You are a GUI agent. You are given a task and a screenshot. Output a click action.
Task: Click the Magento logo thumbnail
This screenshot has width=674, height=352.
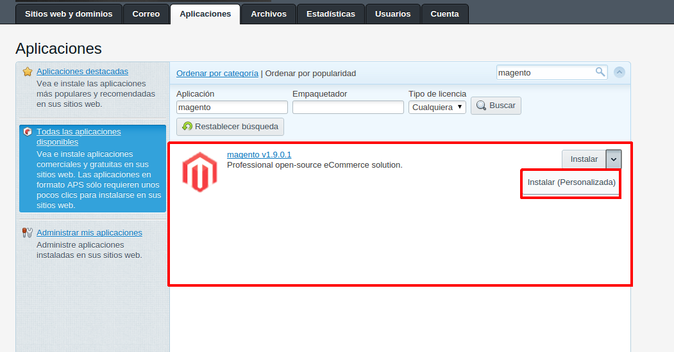199,172
